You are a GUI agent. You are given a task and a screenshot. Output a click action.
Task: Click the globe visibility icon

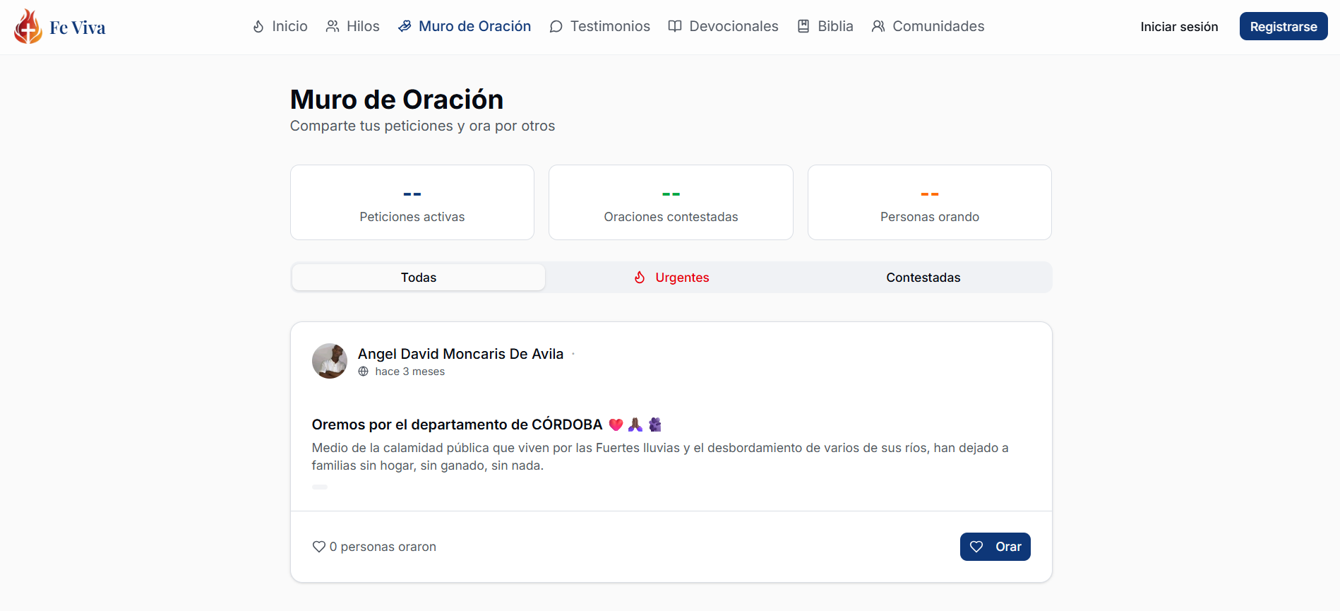tap(364, 372)
